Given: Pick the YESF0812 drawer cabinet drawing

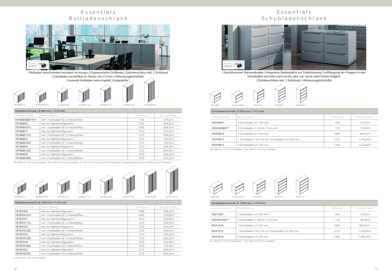Looking at the screenshot, I should tap(280, 94).
